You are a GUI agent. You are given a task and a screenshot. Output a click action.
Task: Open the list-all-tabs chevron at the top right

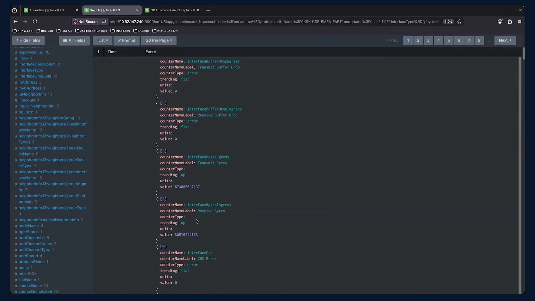520,10
